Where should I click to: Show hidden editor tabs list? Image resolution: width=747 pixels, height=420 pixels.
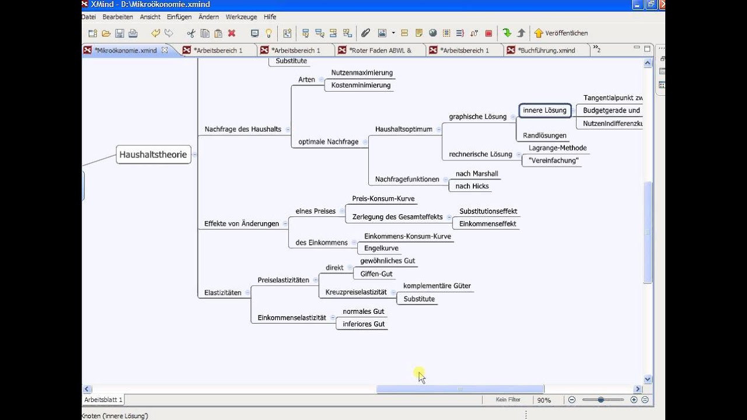tap(596, 49)
